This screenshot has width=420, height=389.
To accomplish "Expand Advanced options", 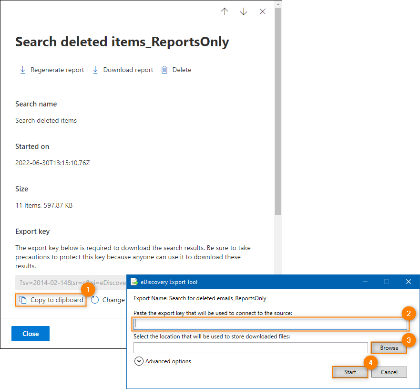I will pyautogui.click(x=163, y=361).
